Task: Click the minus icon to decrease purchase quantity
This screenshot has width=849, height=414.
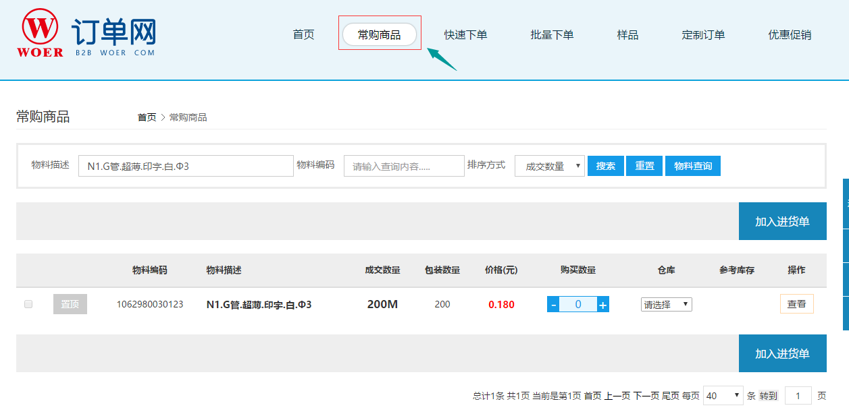Action: pyautogui.click(x=553, y=304)
